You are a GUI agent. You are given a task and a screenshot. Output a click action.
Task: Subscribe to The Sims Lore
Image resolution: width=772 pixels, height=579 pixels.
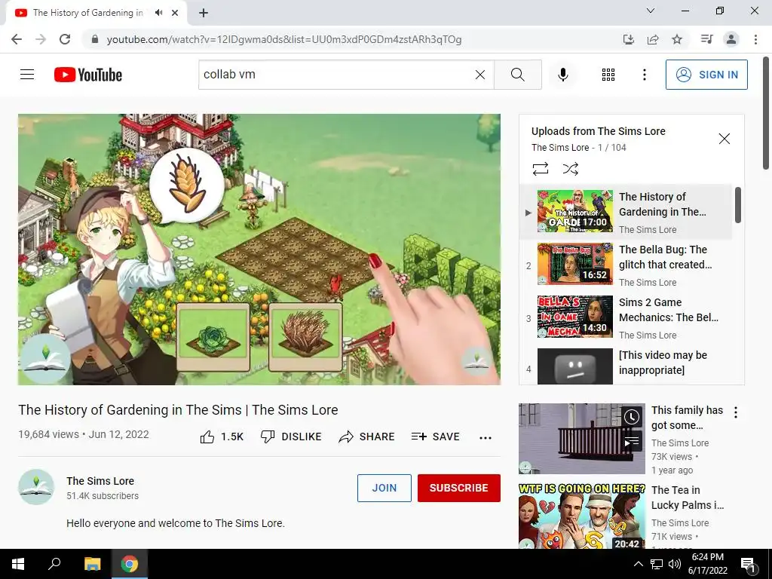[x=459, y=488]
